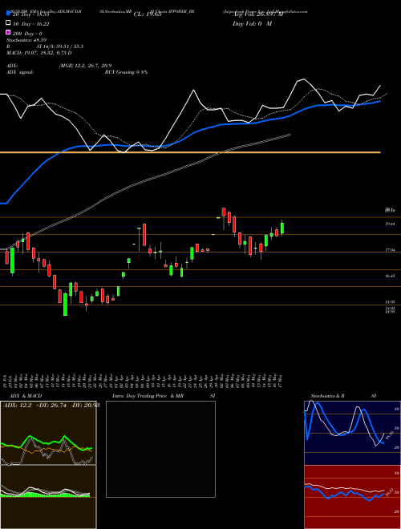Click the 19.44 price axis label
401x529 pixels.
tap(391, 224)
